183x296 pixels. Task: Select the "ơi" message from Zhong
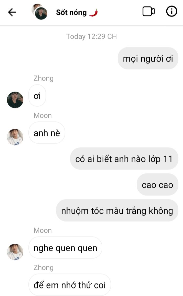[x=37, y=96]
